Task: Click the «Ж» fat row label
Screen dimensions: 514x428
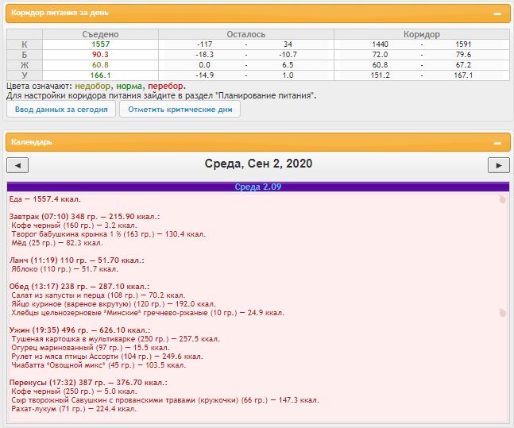Action: pyautogui.click(x=25, y=65)
